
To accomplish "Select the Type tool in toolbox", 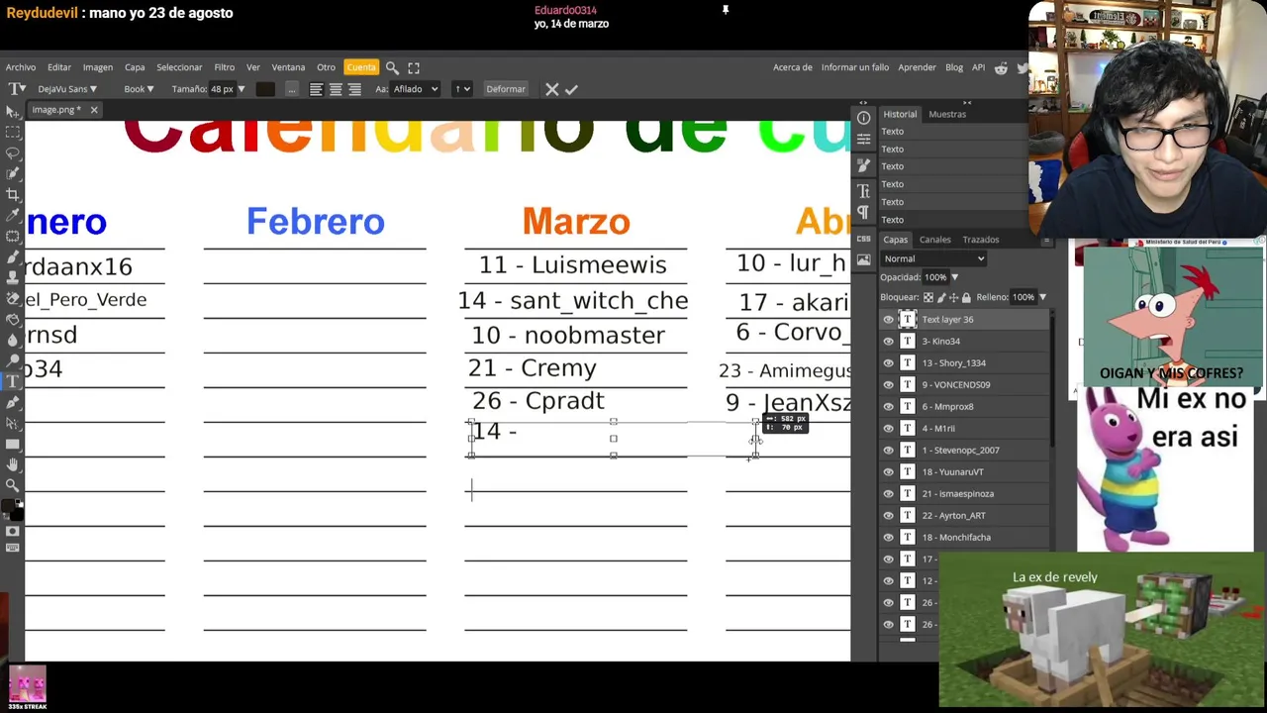I will pos(12,381).
